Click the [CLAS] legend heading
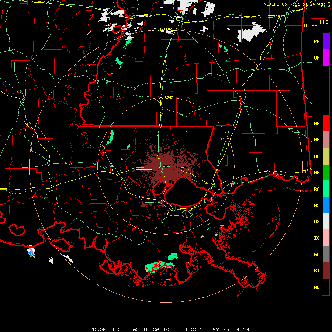332x332 pixels. point(312,25)
